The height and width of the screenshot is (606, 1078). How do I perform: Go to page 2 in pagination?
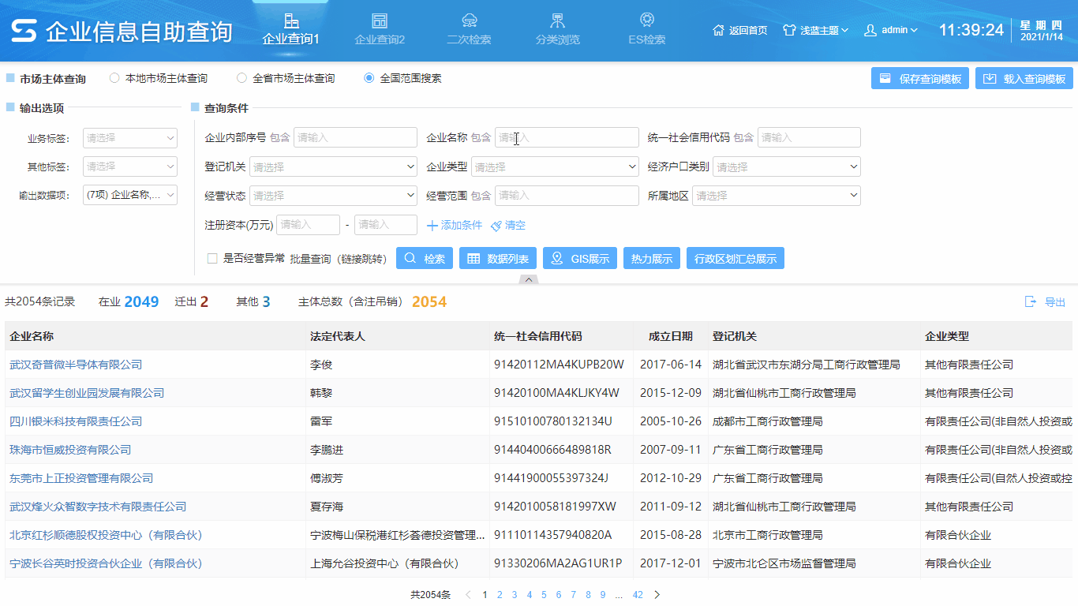[x=500, y=595]
